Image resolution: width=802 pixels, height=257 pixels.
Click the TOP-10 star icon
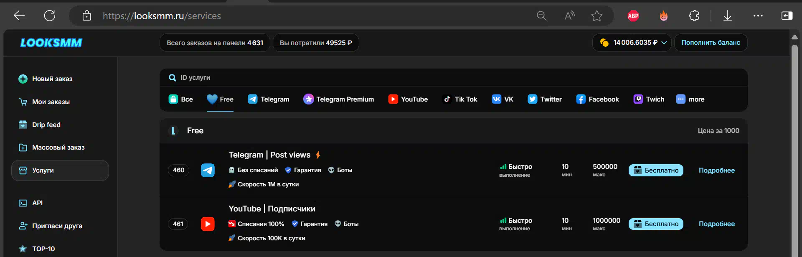click(x=23, y=249)
